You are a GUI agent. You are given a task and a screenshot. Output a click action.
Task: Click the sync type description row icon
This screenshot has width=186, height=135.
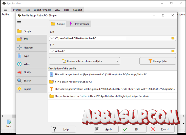tap(51, 74)
